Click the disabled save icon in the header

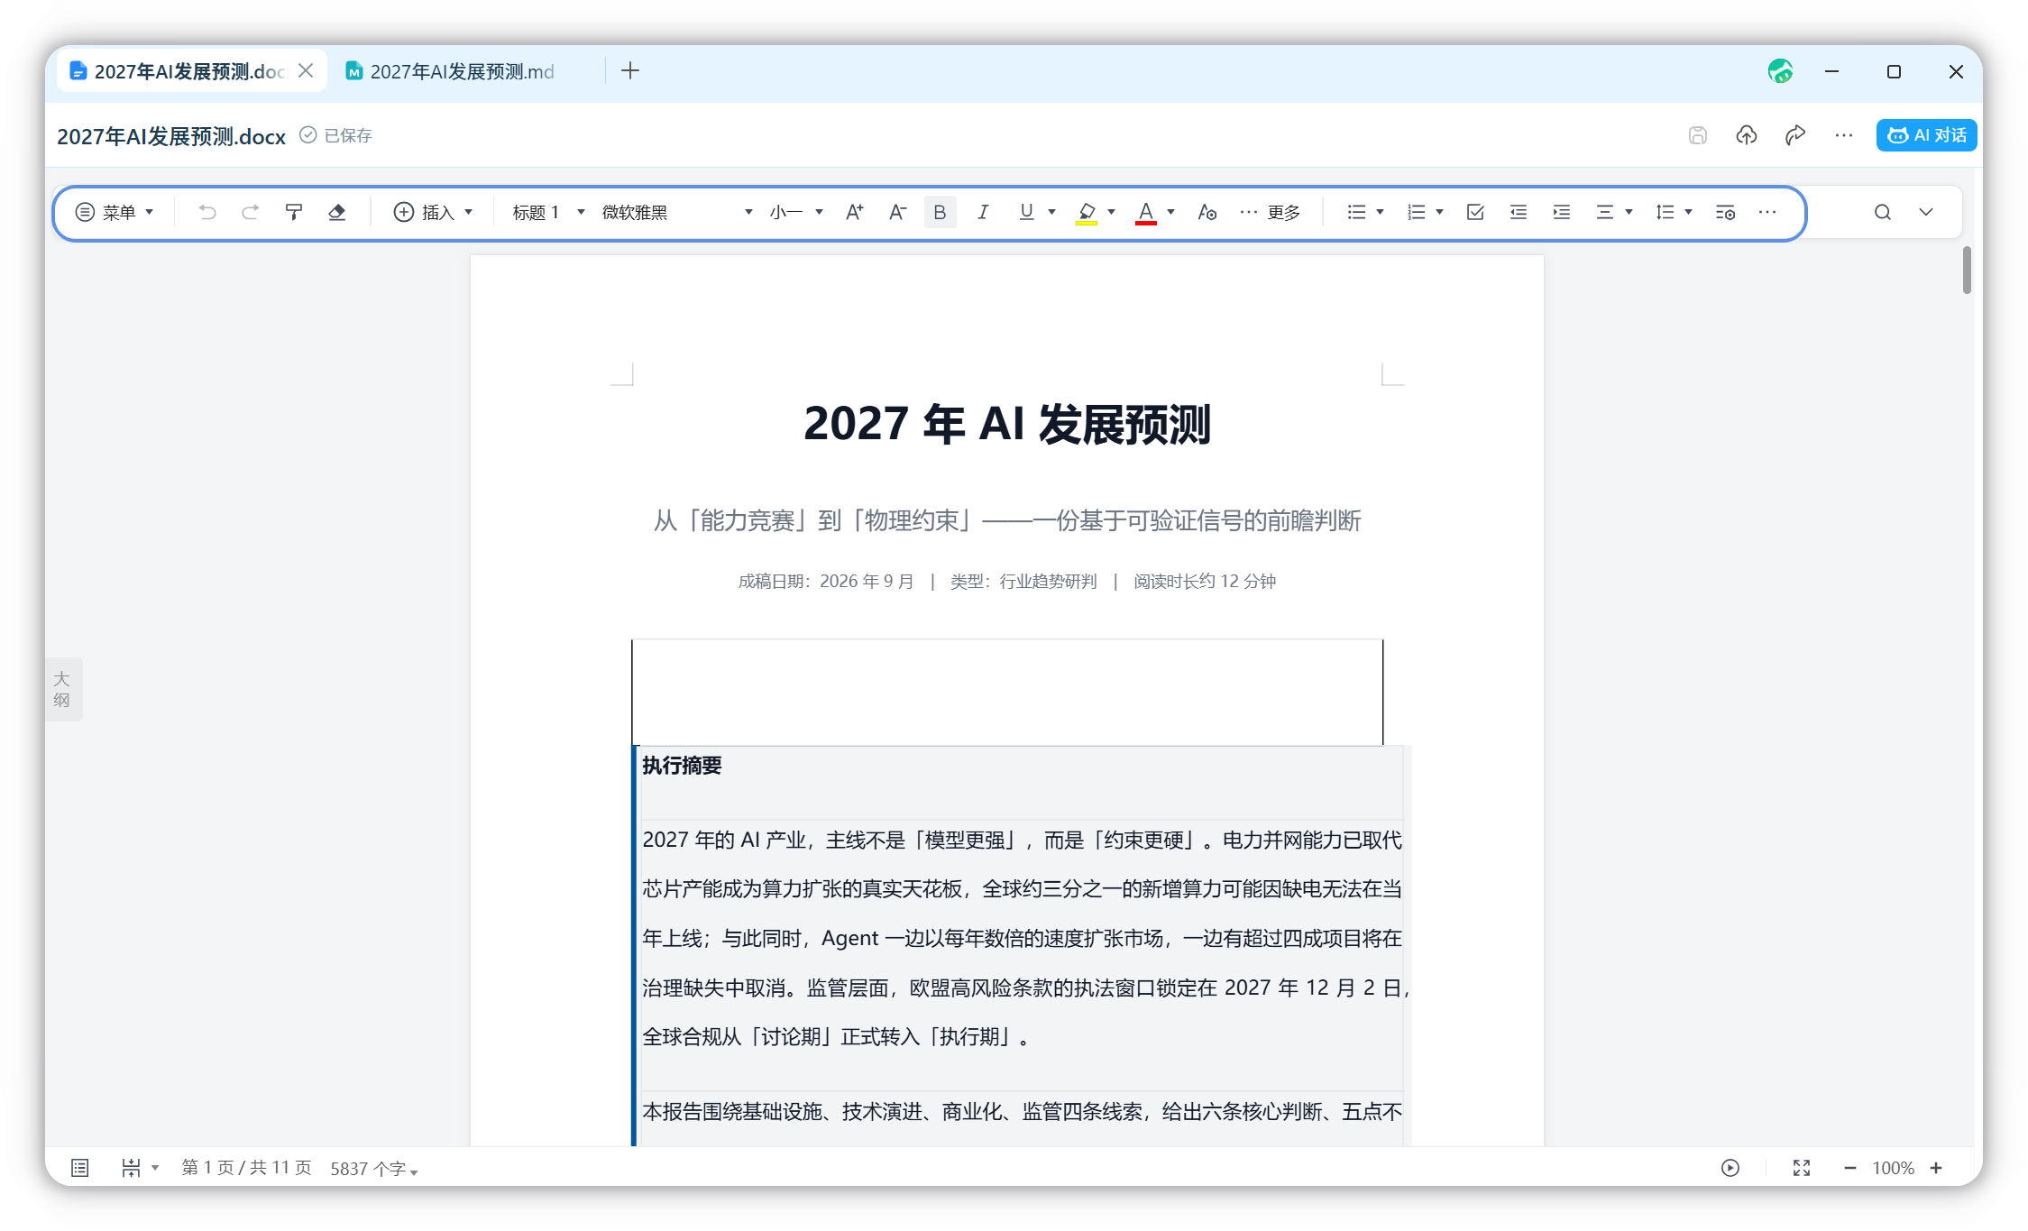[1698, 135]
